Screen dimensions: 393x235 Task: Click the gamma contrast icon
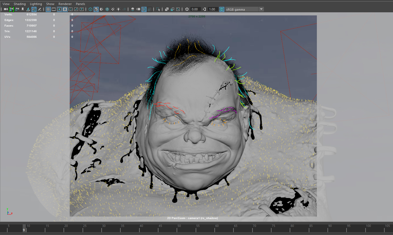coord(204,9)
